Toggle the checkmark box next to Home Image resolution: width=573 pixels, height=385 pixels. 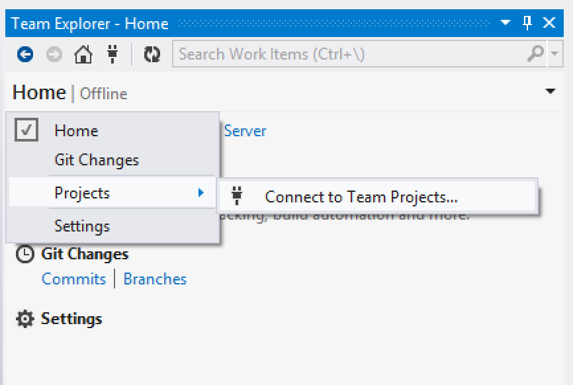coord(26,130)
